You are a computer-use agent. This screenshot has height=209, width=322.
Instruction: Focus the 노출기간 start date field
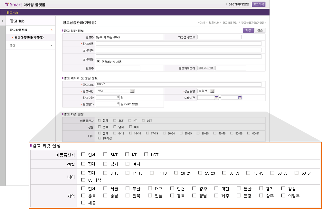(206, 98)
